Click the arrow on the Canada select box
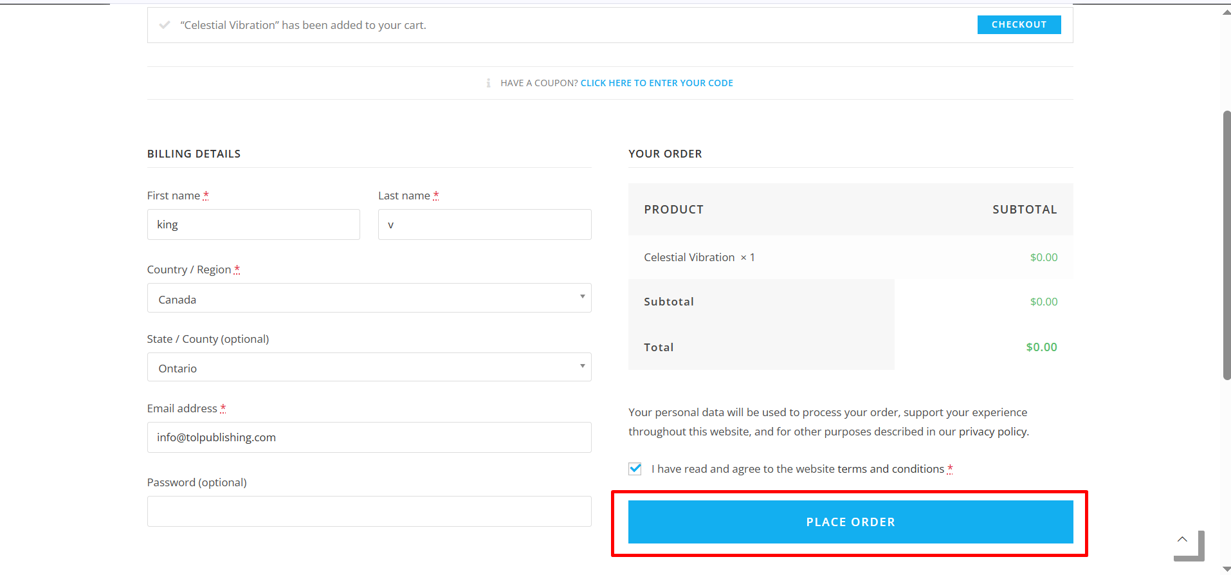This screenshot has width=1231, height=575. click(582, 297)
